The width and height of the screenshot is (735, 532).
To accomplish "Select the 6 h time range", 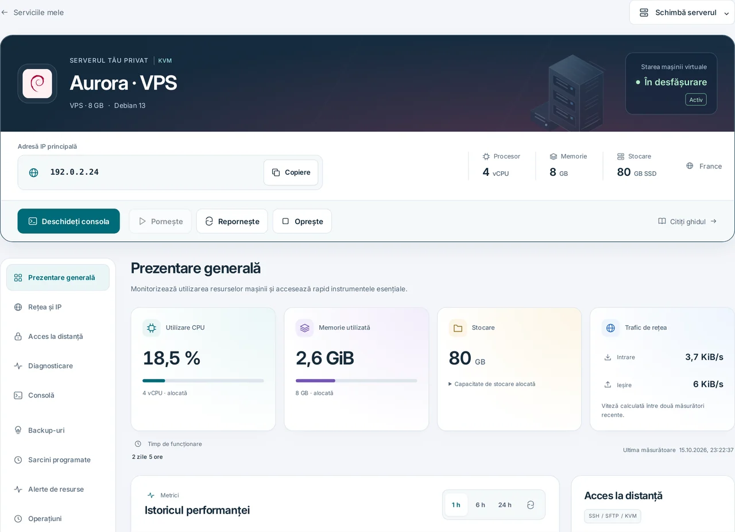I will click(480, 505).
